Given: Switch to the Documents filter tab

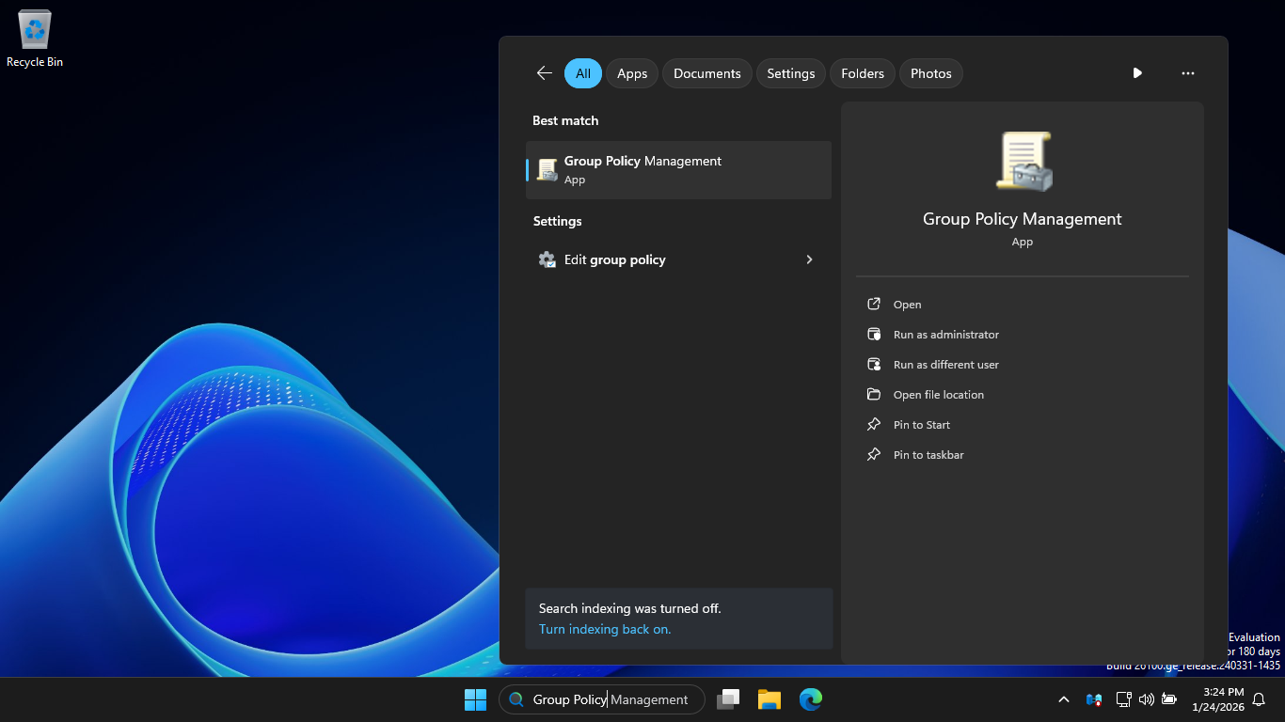Looking at the screenshot, I should tap(706, 73).
